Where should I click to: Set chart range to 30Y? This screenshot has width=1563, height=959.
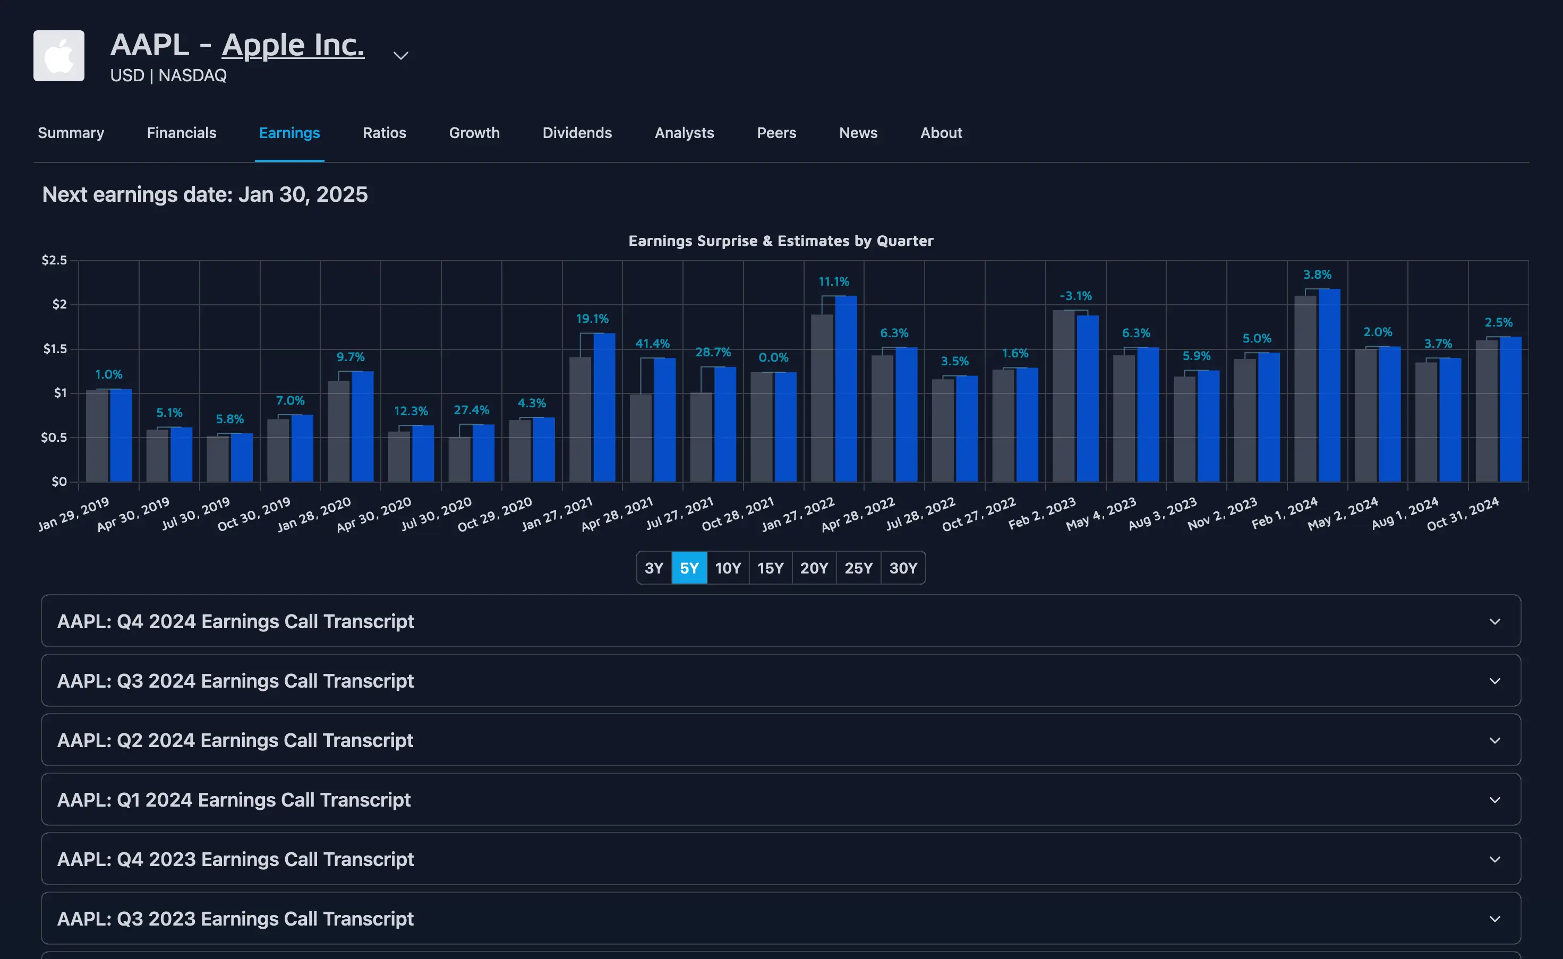tap(903, 568)
